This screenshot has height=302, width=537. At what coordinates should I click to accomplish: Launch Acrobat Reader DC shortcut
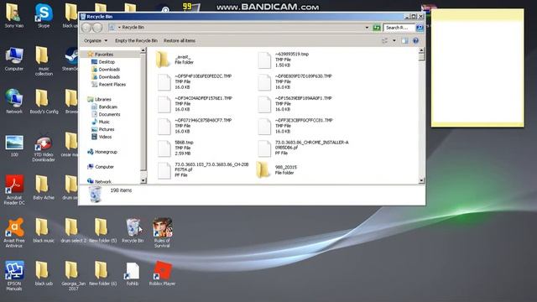pyautogui.click(x=14, y=190)
